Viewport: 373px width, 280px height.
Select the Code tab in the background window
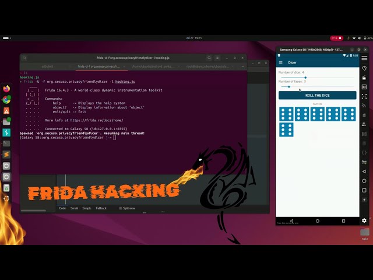pos(62,208)
